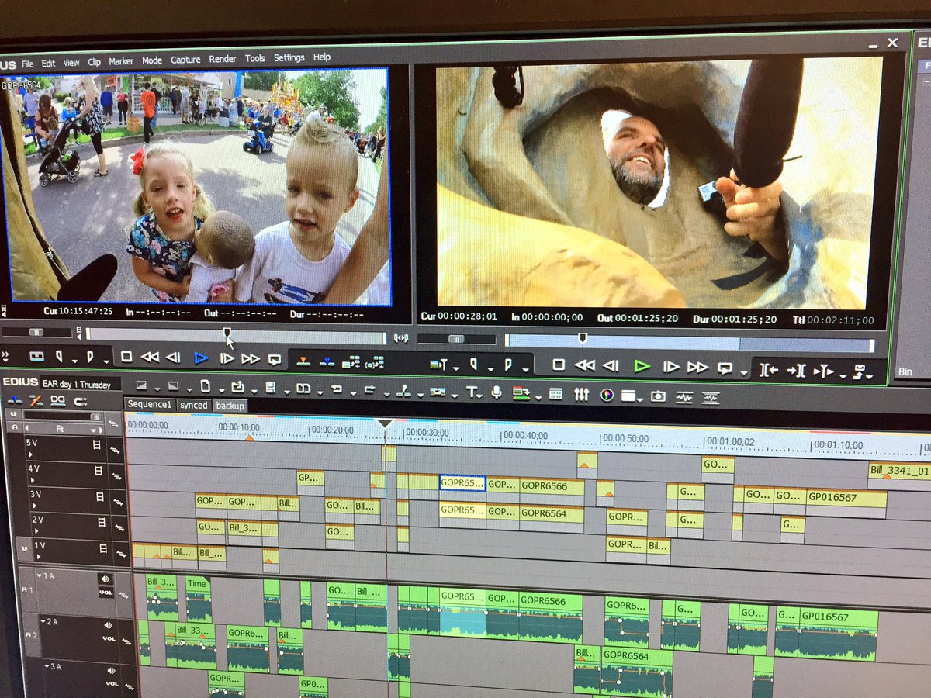This screenshot has width=931, height=698.
Task: Click the right player position slider handle
Action: tap(582, 338)
